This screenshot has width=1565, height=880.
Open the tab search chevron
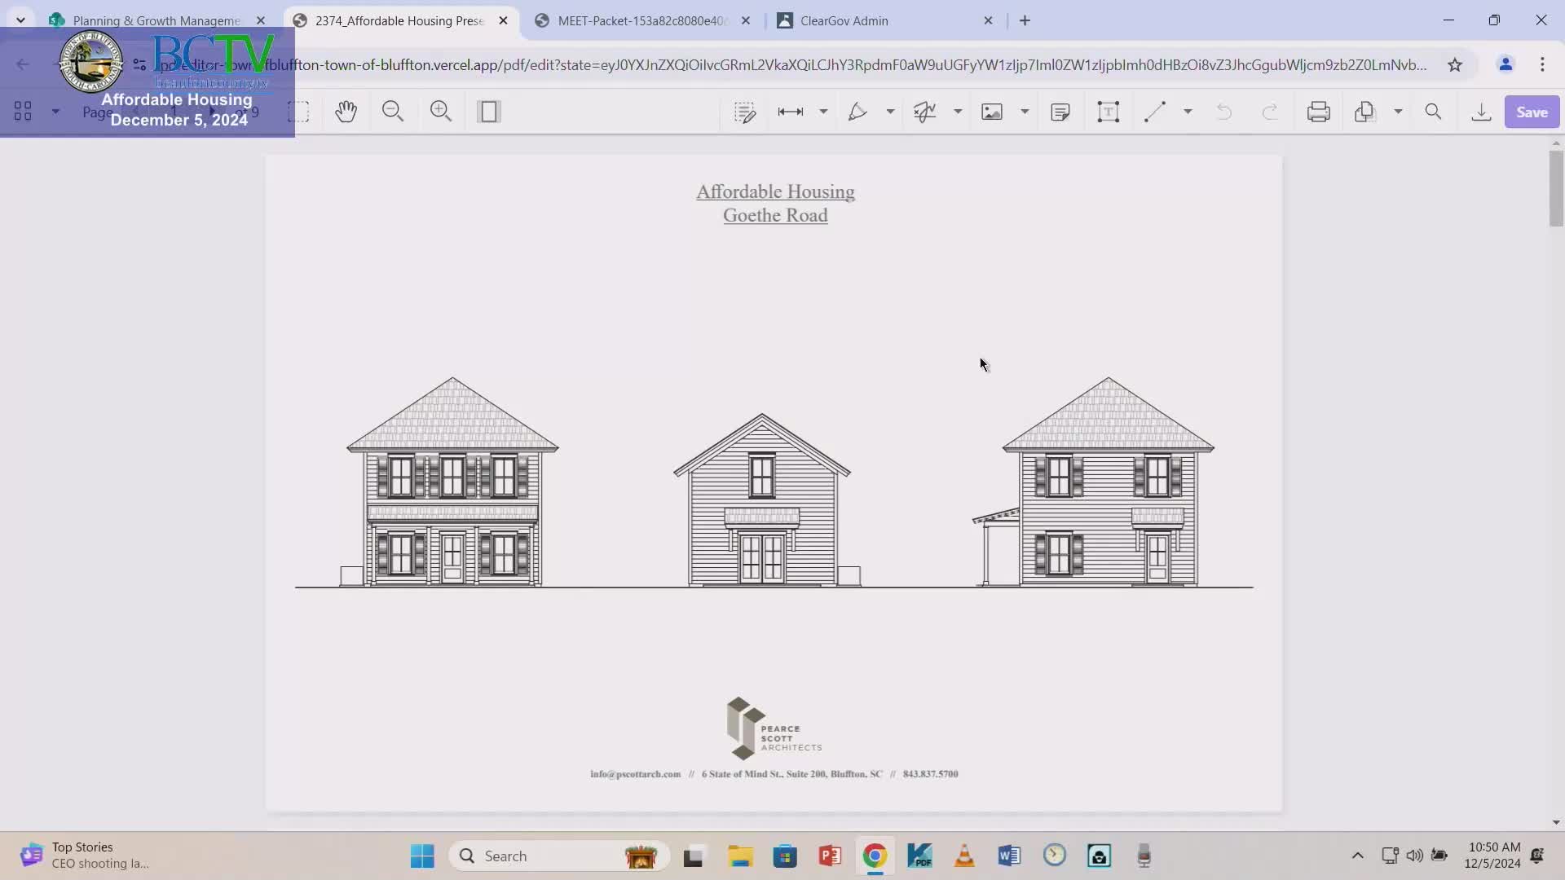(x=20, y=20)
